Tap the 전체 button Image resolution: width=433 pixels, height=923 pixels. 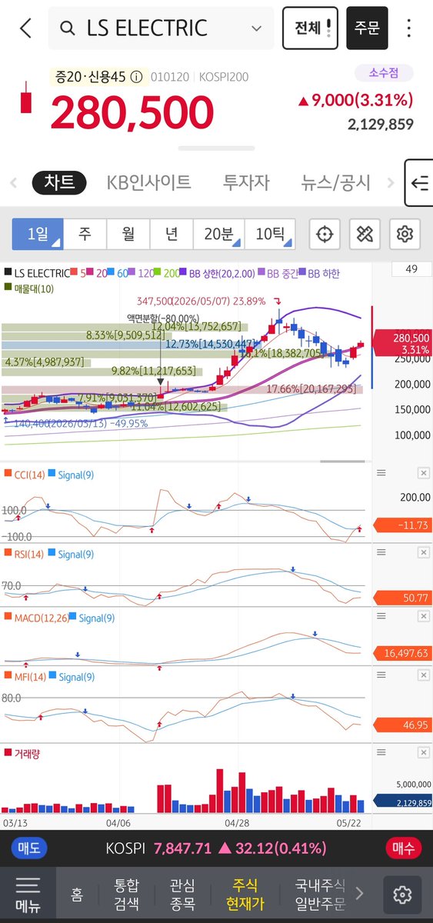click(x=311, y=28)
